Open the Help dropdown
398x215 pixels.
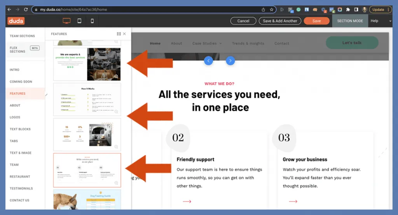point(381,21)
